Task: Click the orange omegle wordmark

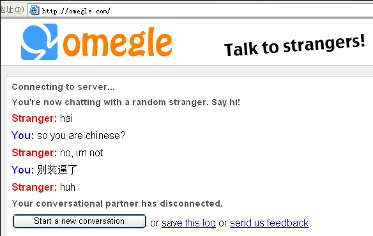Action: click(118, 43)
